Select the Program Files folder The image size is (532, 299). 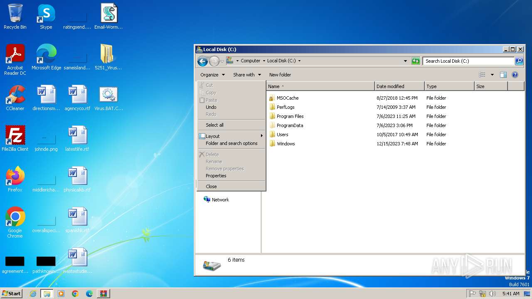tap(290, 116)
